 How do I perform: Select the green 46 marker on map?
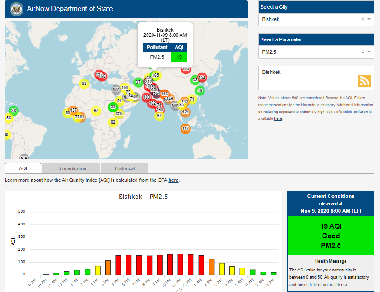tap(199, 90)
